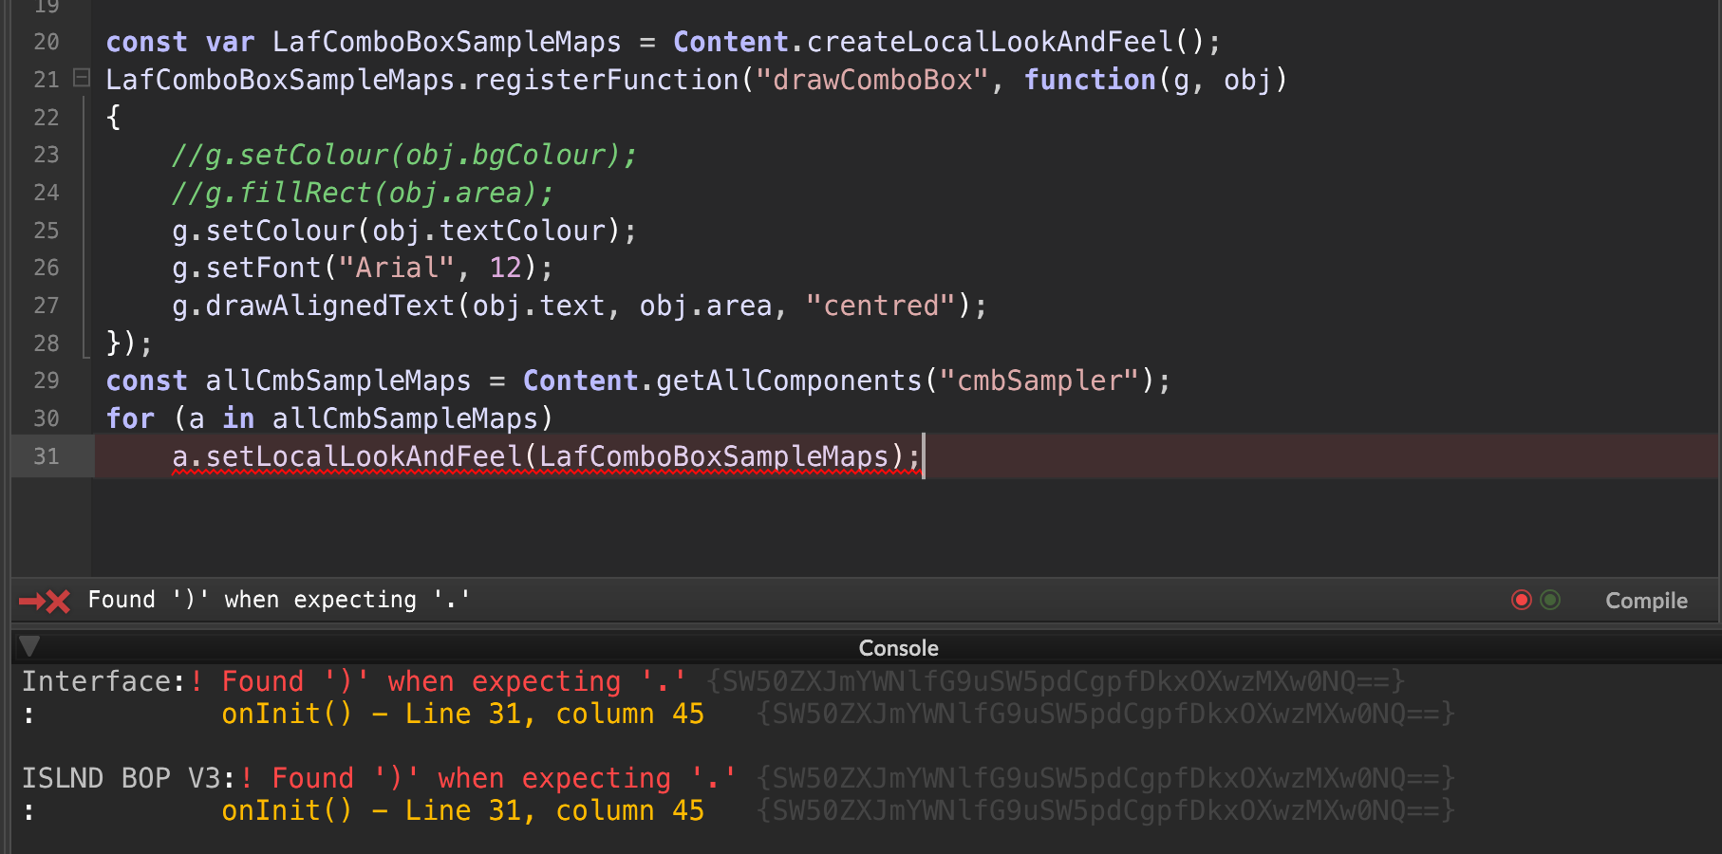Click the red error arrow icon

coord(45,601)
